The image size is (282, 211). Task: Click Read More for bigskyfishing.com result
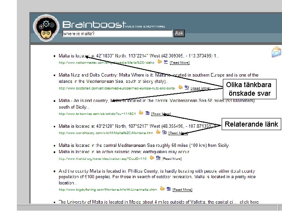pyautogui.click(x=183, y=190)
